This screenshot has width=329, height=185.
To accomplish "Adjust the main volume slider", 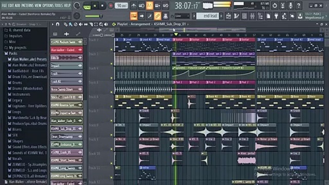I will [94, 16].
